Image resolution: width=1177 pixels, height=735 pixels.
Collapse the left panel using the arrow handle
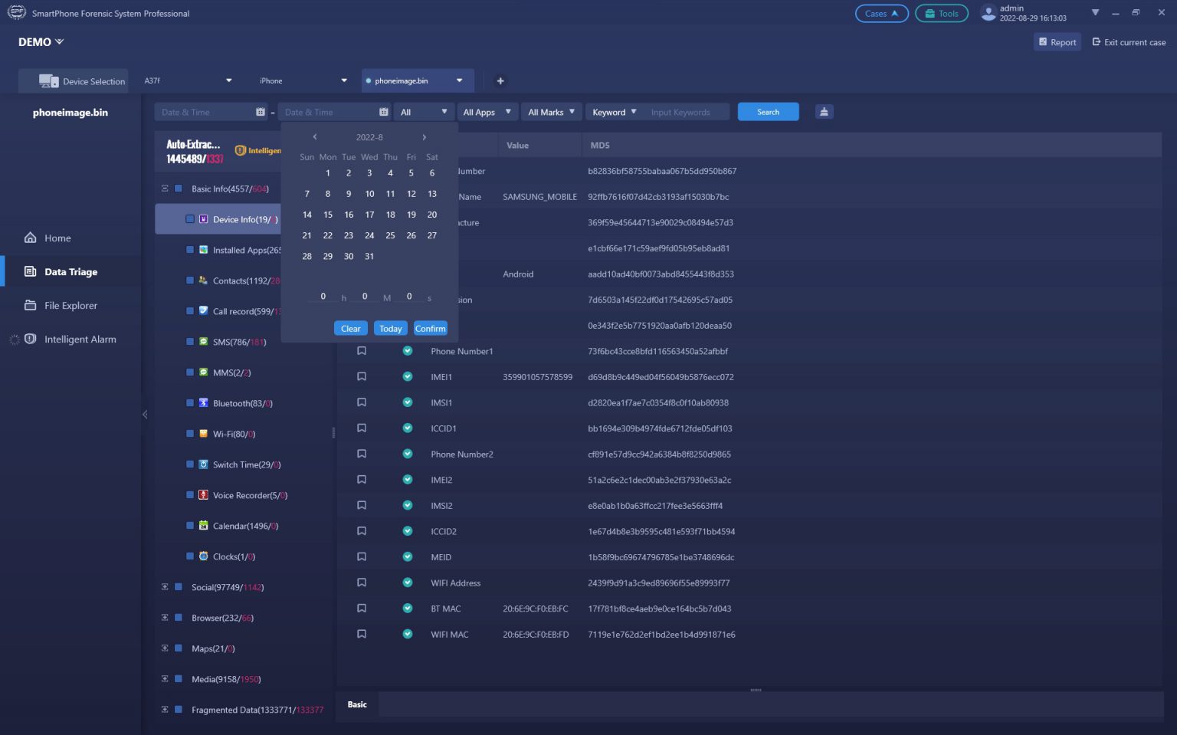[x=145, y=415]
